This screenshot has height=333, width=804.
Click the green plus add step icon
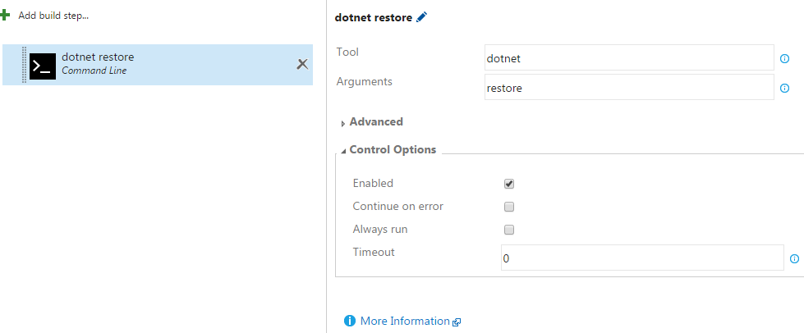5,16
